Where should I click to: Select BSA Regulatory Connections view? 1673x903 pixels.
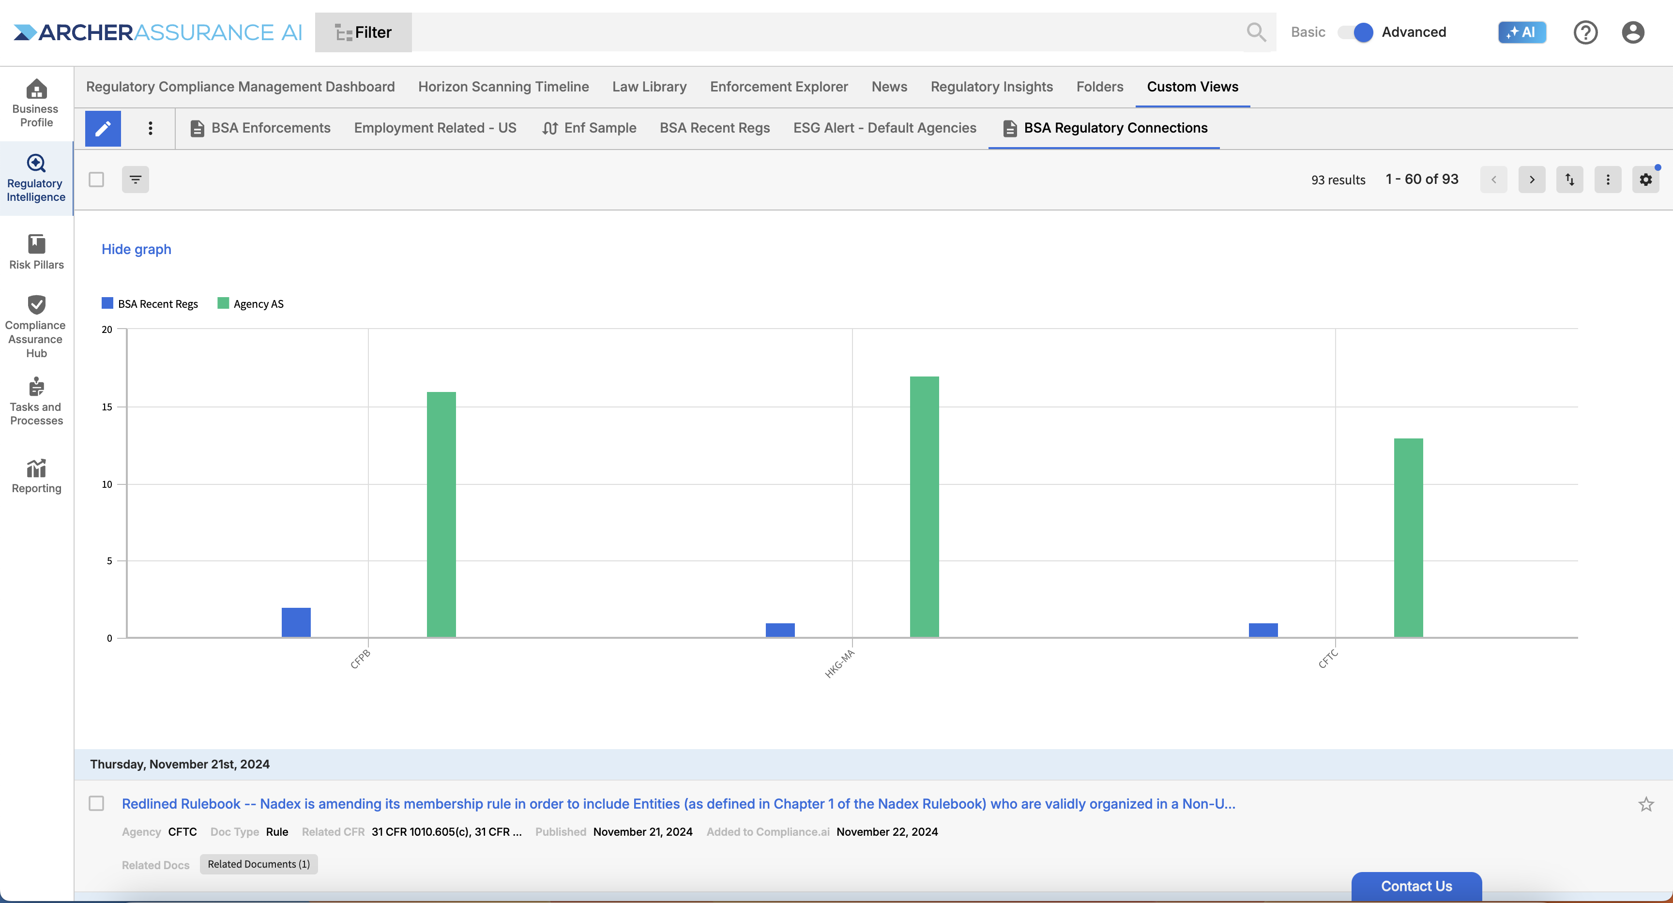click(x=1105, y=128)
